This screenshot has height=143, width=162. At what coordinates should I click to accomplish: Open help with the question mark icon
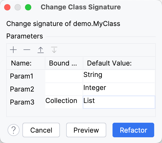[x=14, y=130]
